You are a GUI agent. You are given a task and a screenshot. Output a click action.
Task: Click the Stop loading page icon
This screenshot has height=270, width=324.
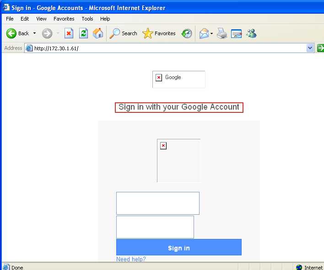(69, 33)
